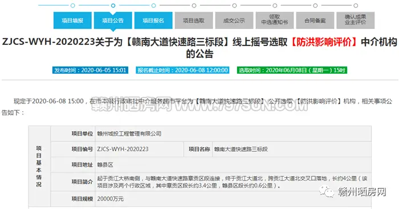The image size is (399, 209).
Task: Click the 项目基本情况 vertical header cell
Action: (39, 166)
